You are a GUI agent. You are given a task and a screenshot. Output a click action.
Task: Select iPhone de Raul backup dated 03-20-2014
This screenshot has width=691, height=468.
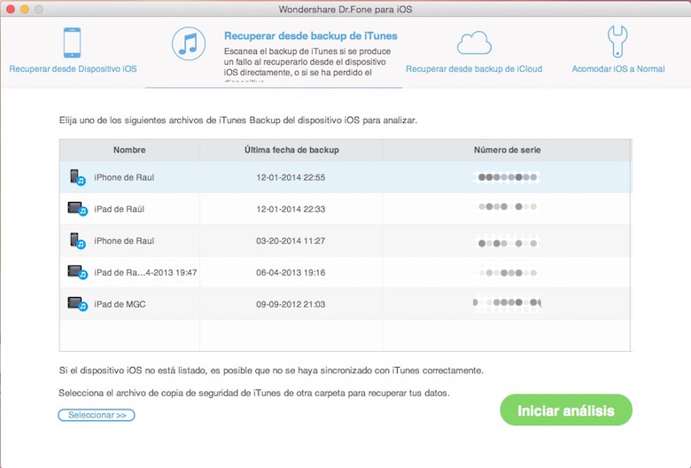point(124,241)
